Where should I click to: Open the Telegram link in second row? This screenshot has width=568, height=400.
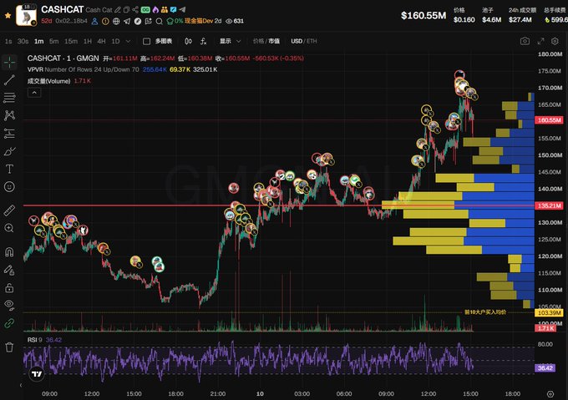tap(127, 22)
